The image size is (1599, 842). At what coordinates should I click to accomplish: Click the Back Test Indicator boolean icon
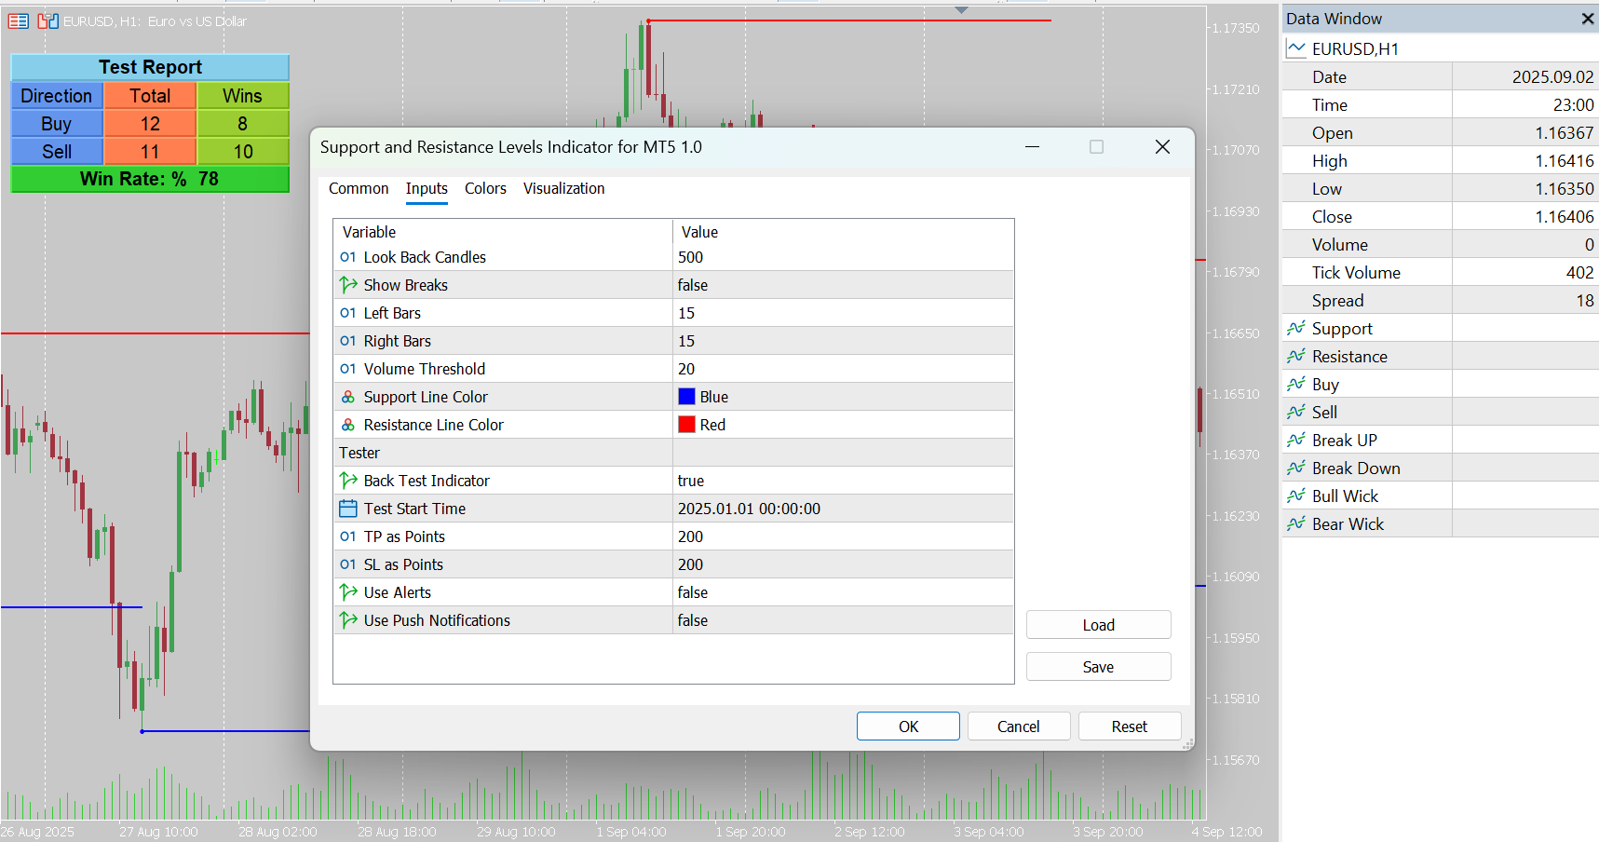[348, 481]
